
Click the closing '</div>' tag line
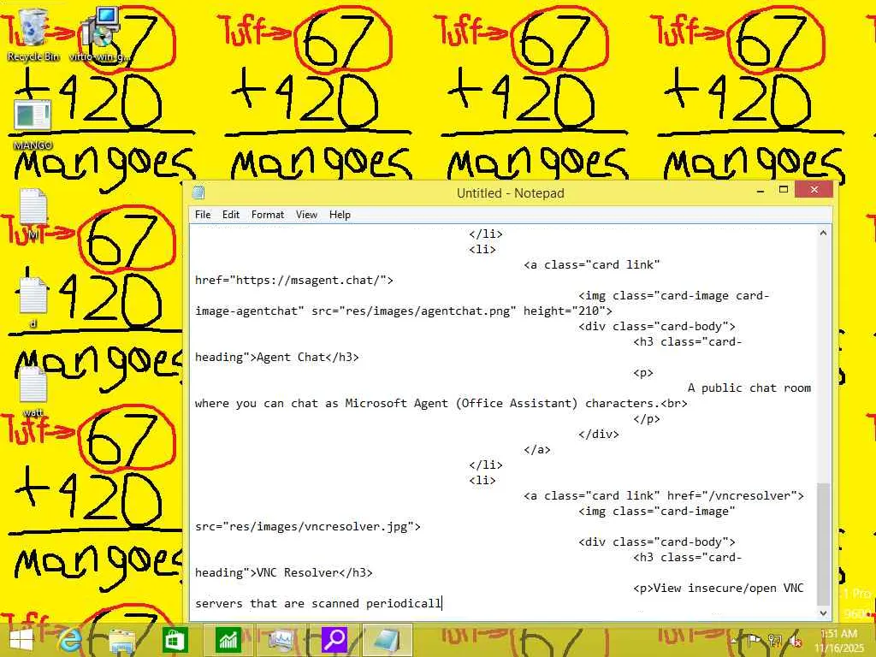598,434
